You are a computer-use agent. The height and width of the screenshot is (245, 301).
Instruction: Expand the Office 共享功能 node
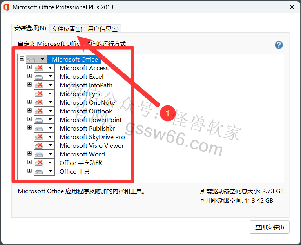click(x=29, y=162)
